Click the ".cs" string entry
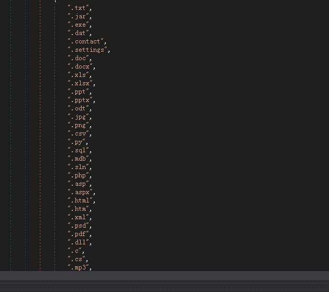 (x=76, y=260)
